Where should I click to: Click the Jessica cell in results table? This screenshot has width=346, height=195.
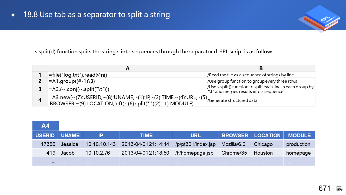[x=69, y=144]
